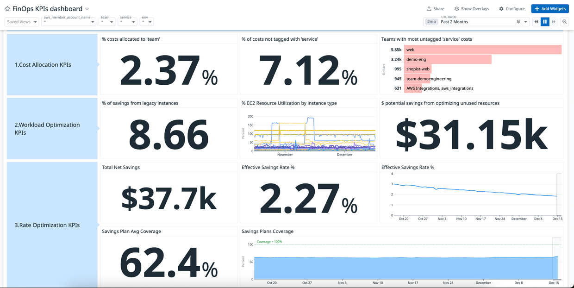Select the 2.Workload Optimization KPIs section
Image resolution: width=574 pixels, height=288 pixels.
click(x=52, y=129)
